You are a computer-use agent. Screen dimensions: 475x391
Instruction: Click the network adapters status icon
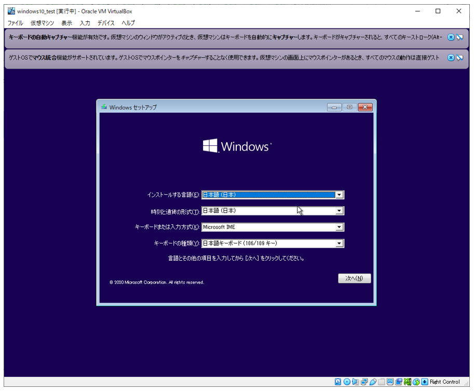point(364,382)
